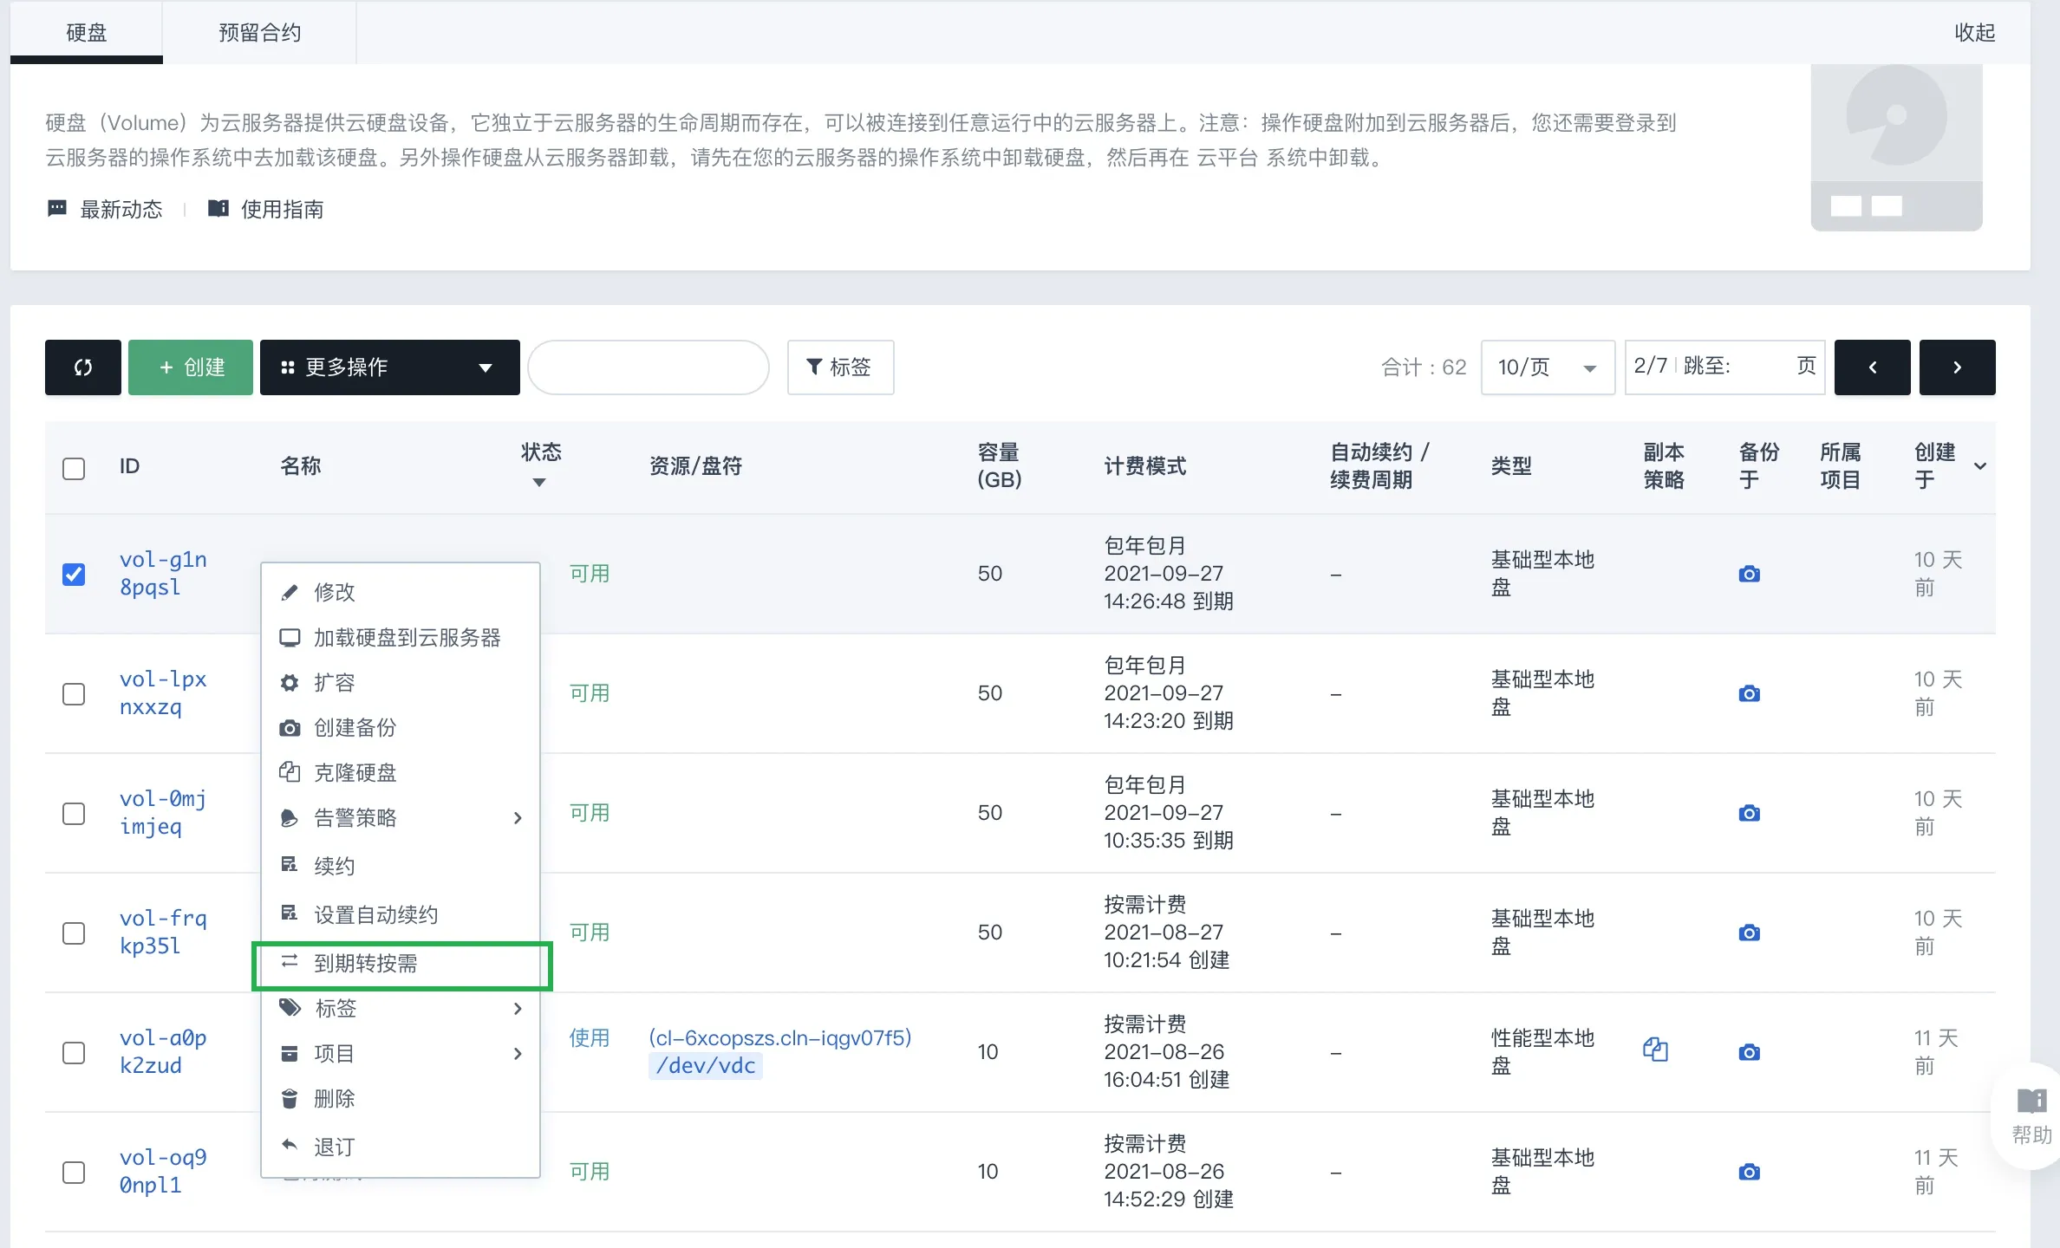
Task: Open the 10/页 page size dropdown
Action: pyautogui.click(x=1548, y=367)
